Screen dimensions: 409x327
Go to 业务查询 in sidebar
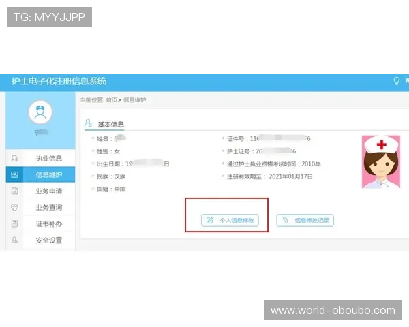point(49,207)
